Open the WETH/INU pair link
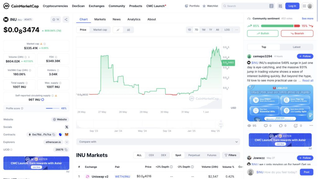Viewport: 318px width, 179px height. (122, 177)
